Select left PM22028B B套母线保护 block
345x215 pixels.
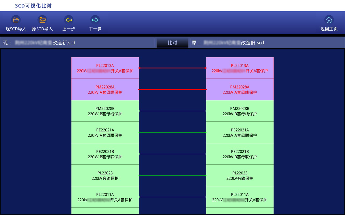(105, 111)
